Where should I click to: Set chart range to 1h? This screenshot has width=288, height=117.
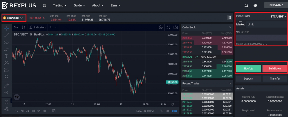pyautogui.click(x=44, y=111)
